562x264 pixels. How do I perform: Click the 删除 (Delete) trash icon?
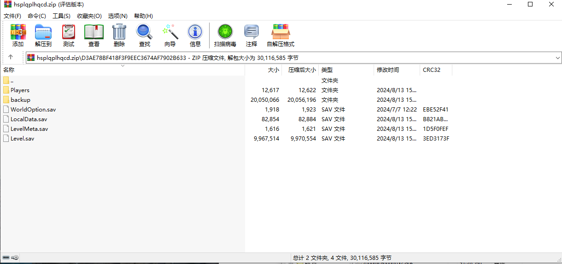coord(119,32)
